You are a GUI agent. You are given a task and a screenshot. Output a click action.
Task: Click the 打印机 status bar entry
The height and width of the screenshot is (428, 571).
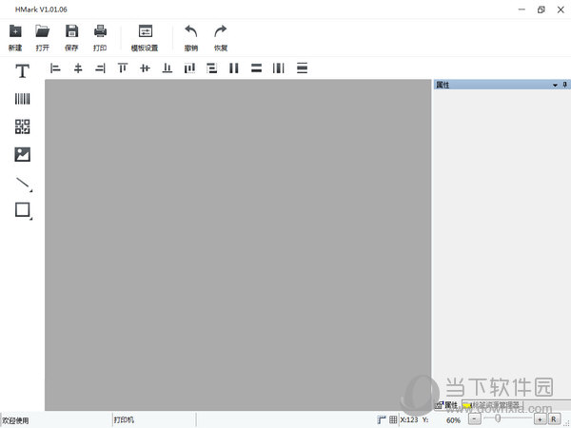(x=124, y=420)
